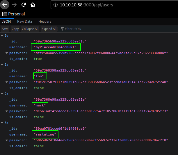The height and width of the screenshot is (155, 178).
Task: Collapse the array entry 0 node
Action: point(3,35)
